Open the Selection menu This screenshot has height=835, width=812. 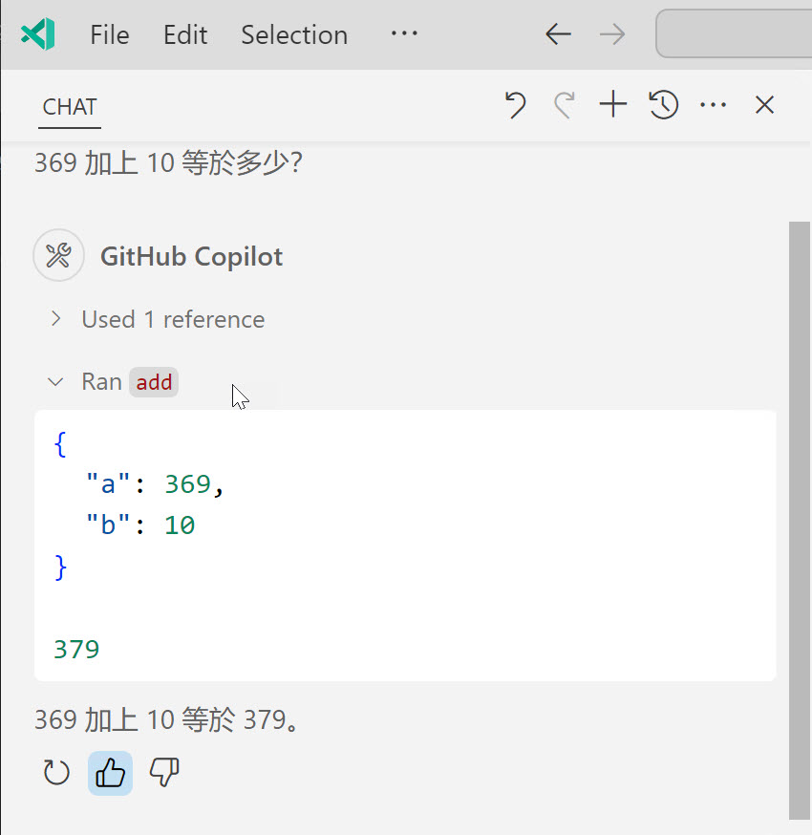coord(294,35)
